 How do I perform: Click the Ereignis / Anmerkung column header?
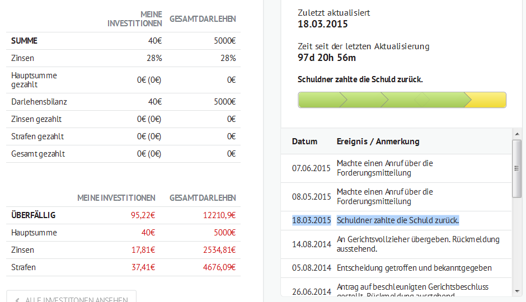(x=378, y=141)
